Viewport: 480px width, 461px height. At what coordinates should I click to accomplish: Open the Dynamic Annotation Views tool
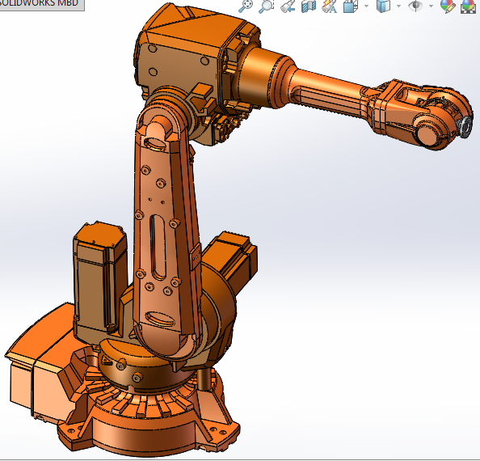[x=330, y=6]
